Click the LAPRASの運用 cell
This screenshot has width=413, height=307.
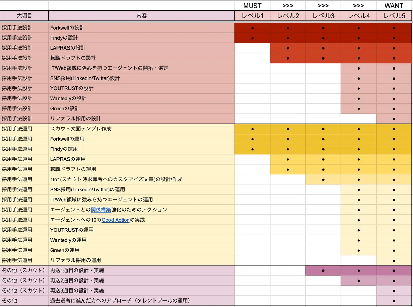(x=141, y=159)
